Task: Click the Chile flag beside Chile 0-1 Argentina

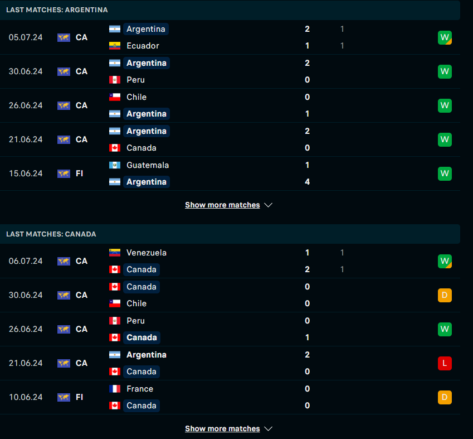Action: pyautogui.click(x=115, y=97)
